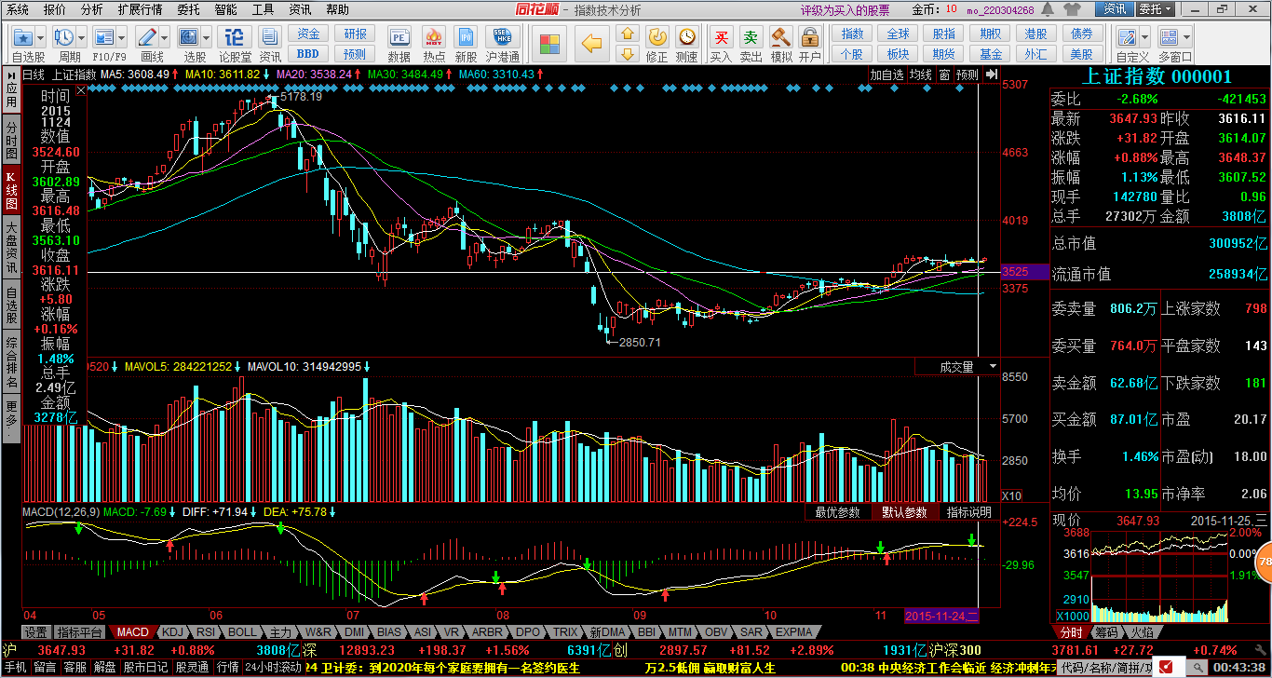Image resolution: width=1272 pixels, height=678 pixels.
Task: Open the 沪港通 SSE-HKE icon
Action: coord(503,37)
